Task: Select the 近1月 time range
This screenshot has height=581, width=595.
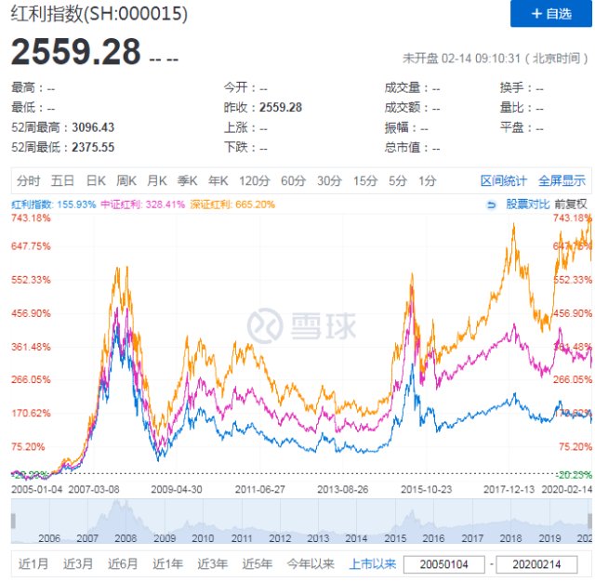Action: [33, 563]
